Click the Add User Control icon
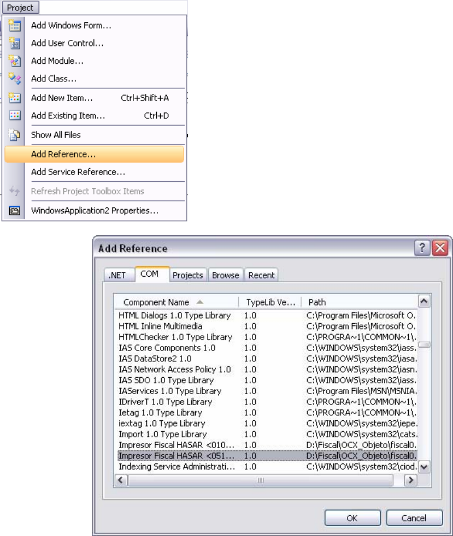453x536 pixels. (x=14, y=44)
